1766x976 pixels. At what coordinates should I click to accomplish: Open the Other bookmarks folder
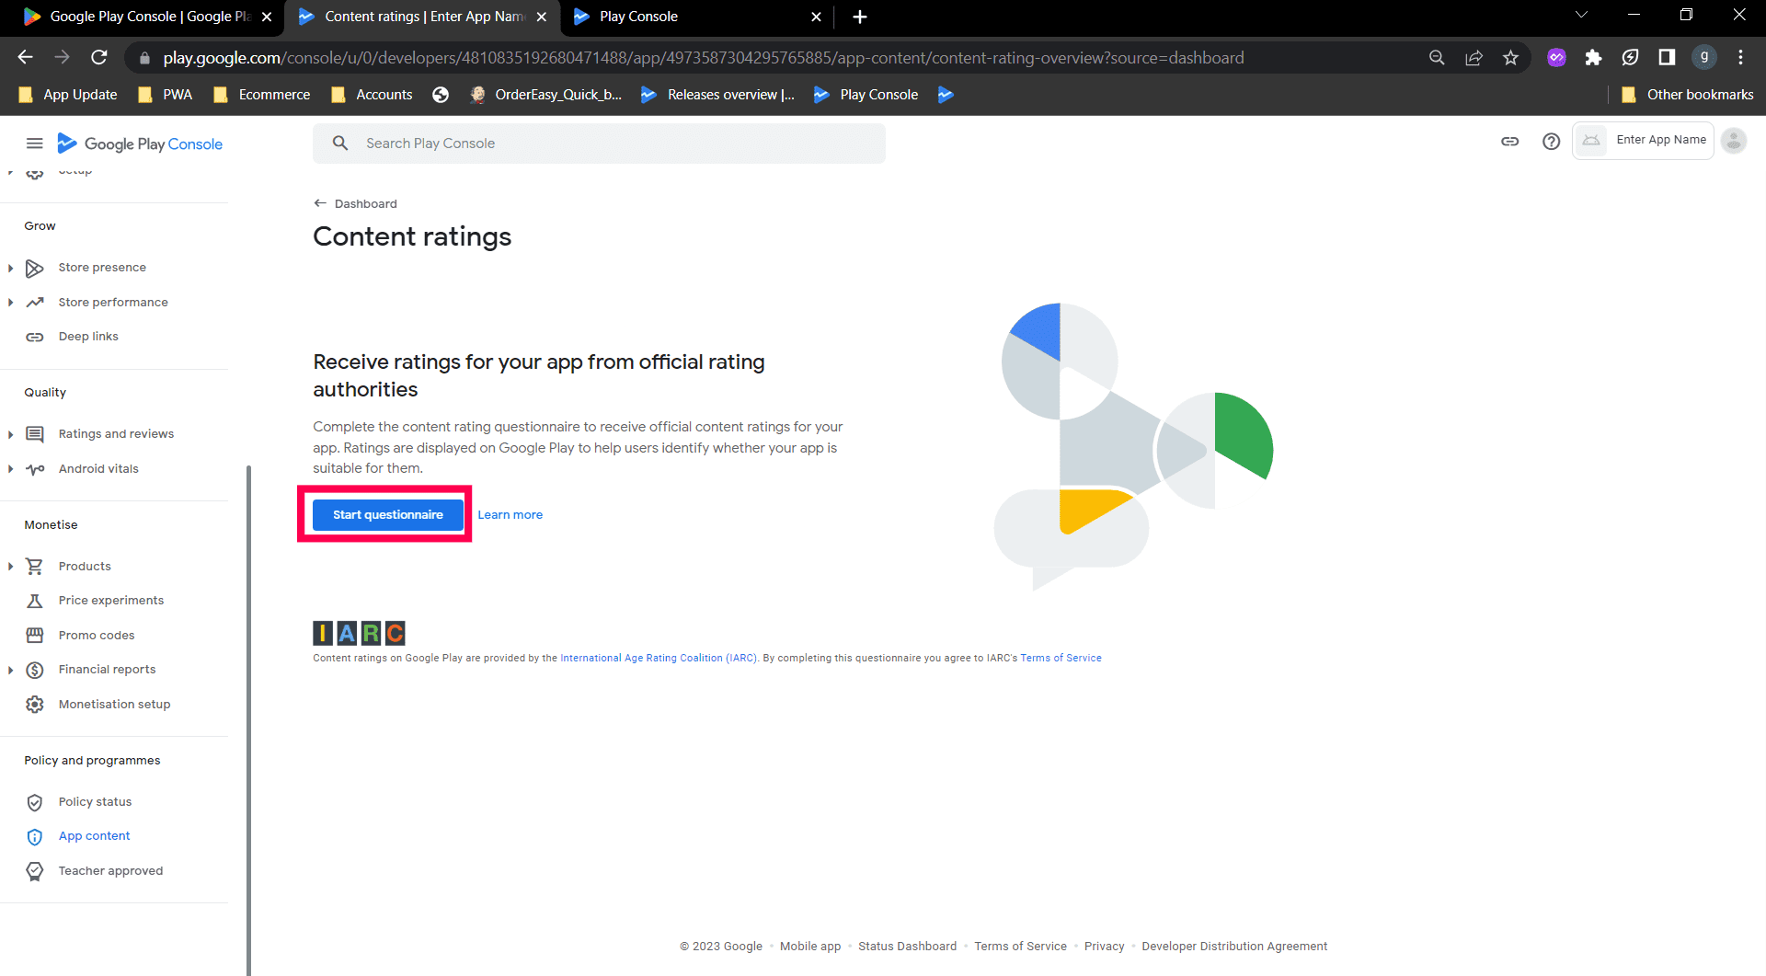1687,95
